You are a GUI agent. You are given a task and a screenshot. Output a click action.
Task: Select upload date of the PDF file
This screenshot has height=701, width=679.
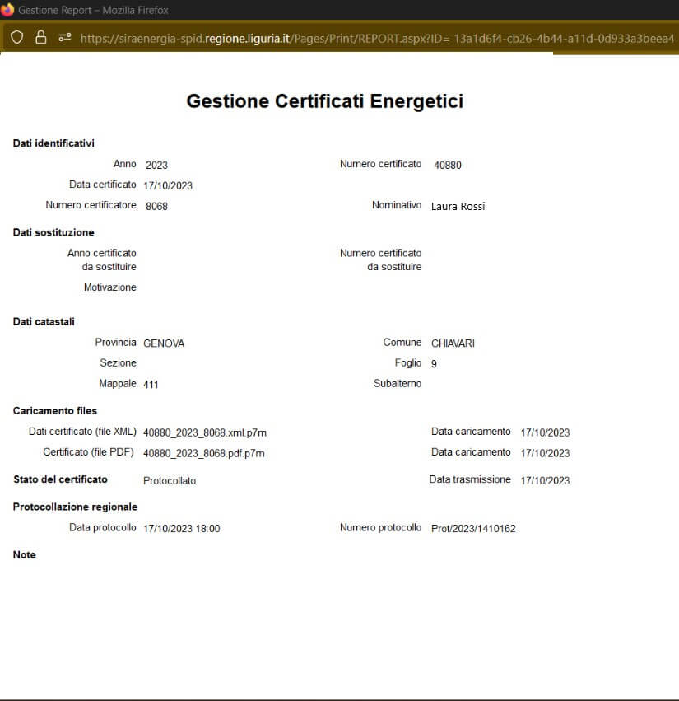pos(545,453)
